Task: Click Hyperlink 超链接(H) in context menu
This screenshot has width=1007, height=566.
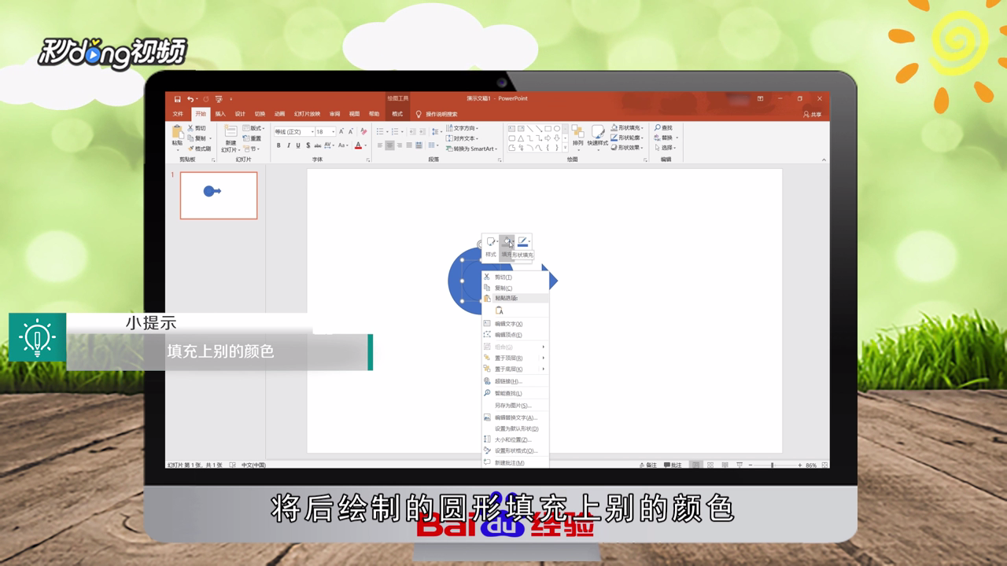Action: point(515,381)
